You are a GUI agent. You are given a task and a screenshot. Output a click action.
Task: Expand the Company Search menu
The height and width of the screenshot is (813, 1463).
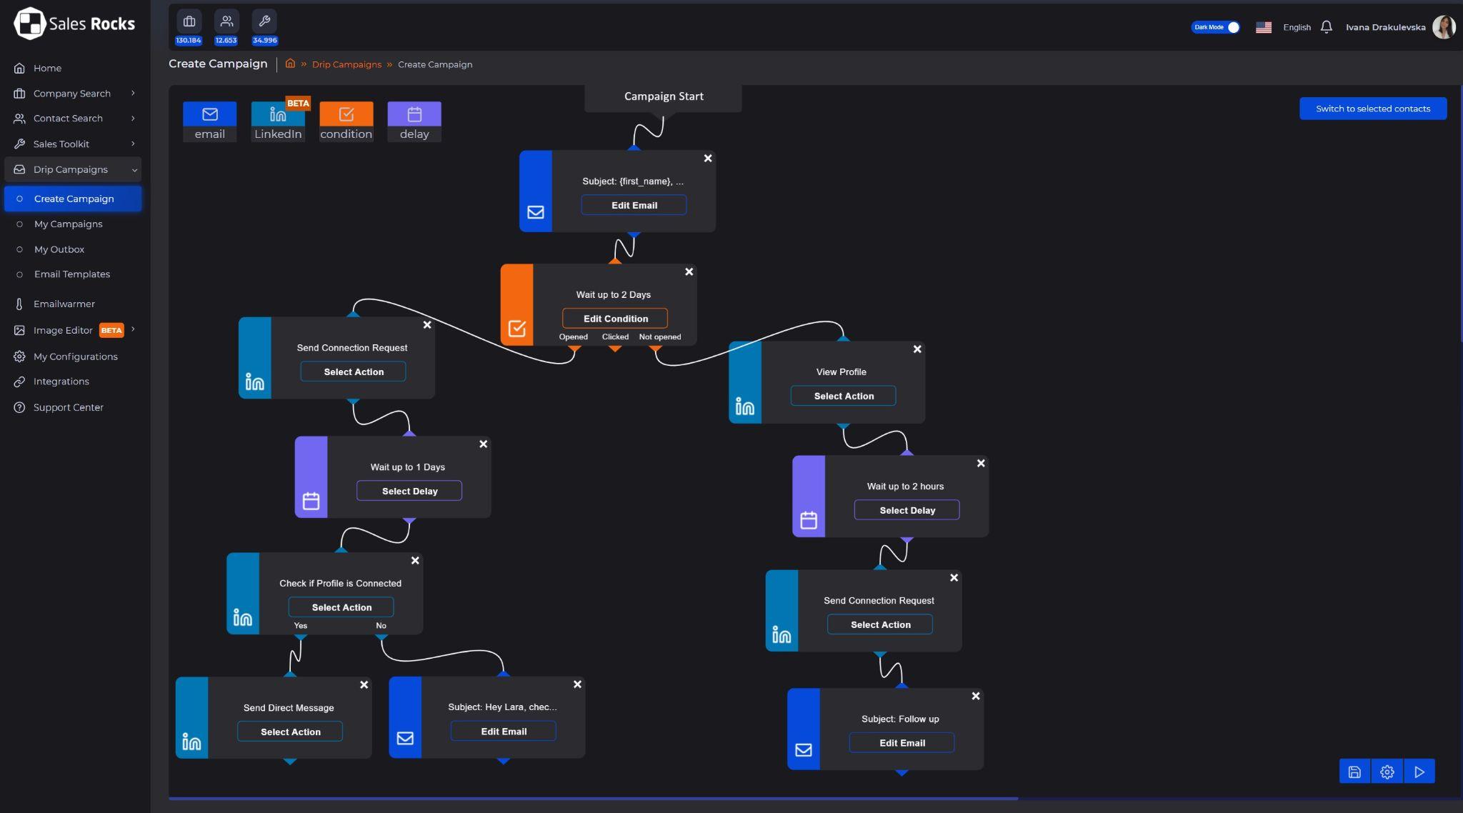pyautogui.click(x=73, y=93)
